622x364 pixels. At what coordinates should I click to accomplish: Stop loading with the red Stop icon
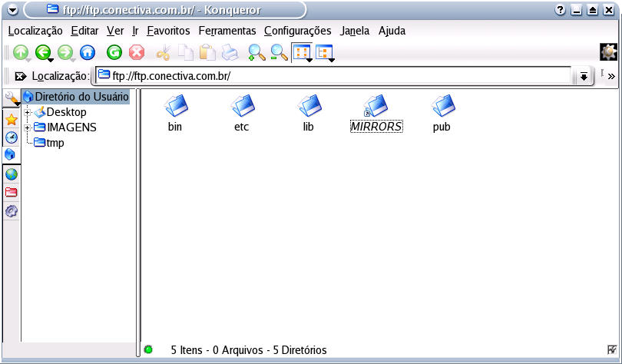(137, 52)
